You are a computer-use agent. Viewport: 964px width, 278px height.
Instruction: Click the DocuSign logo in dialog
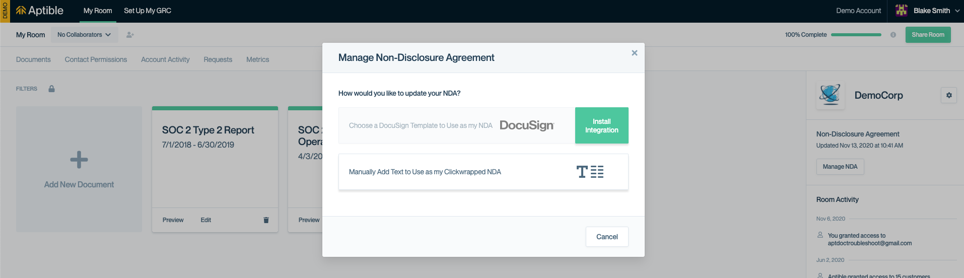pos(527,125)
